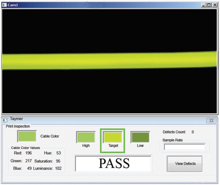
Task: Click the Cam1 title bar text
Action: pyautogui.click(x=13, y=5)
